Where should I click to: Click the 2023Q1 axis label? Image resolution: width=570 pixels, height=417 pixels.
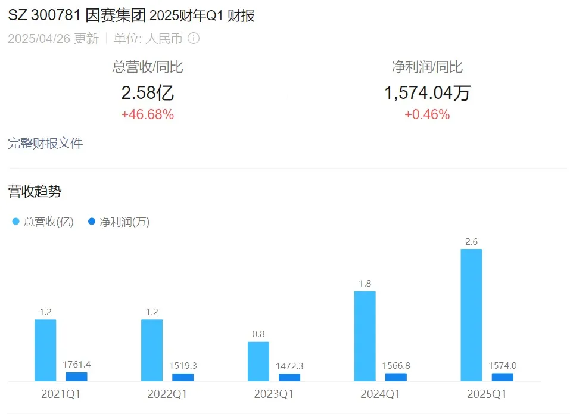(274, 394)
